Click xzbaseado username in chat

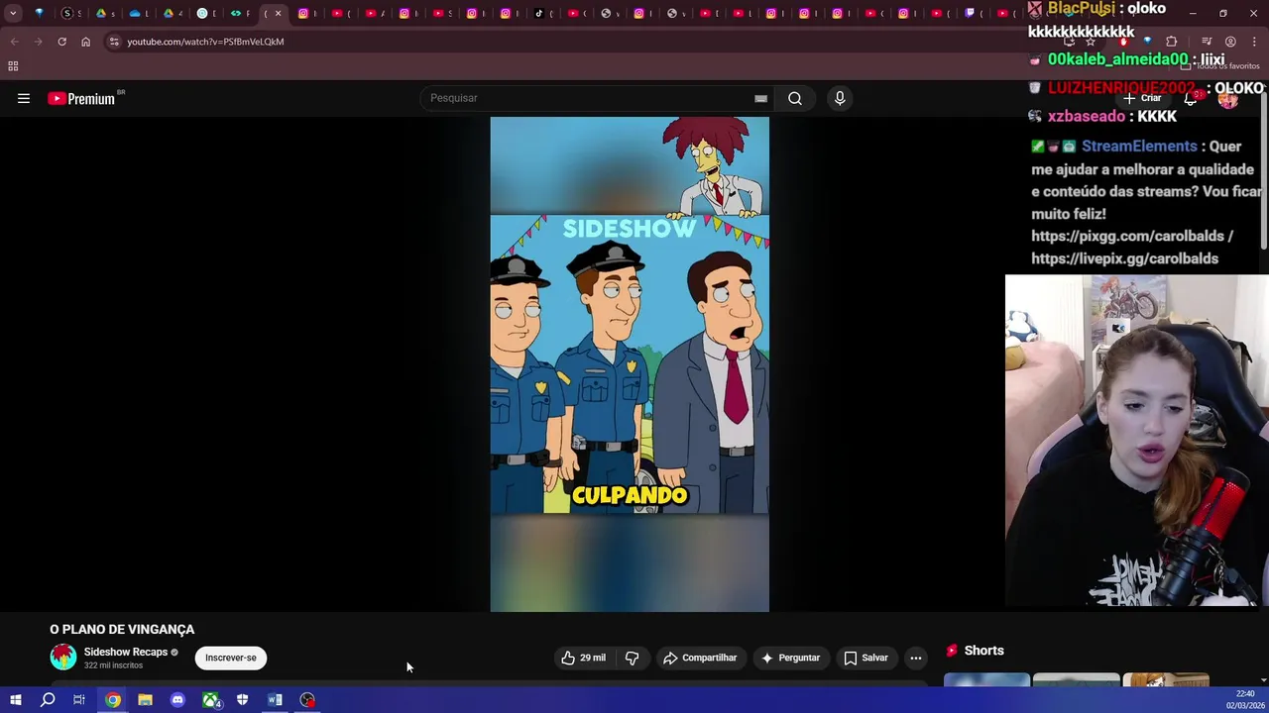(1087, 116)
